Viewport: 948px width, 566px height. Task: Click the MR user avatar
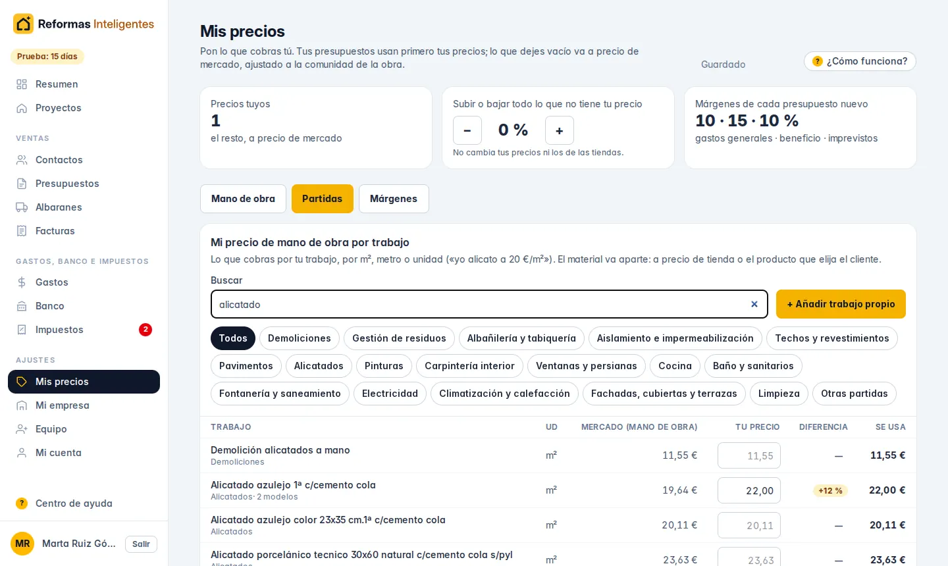click(x=22, y=544)
